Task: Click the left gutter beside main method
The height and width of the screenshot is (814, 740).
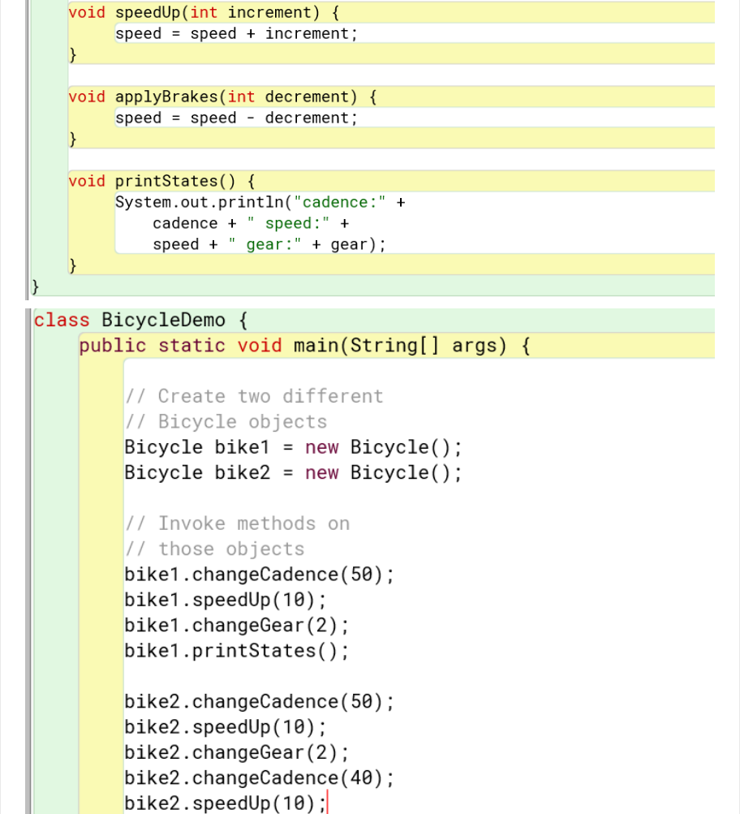Action: coord(28,346)
